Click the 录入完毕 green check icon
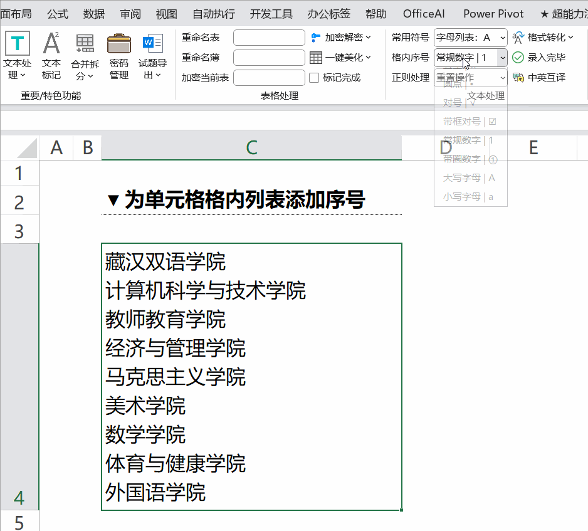The image size is (588, 531). click(x=518, y=58)
